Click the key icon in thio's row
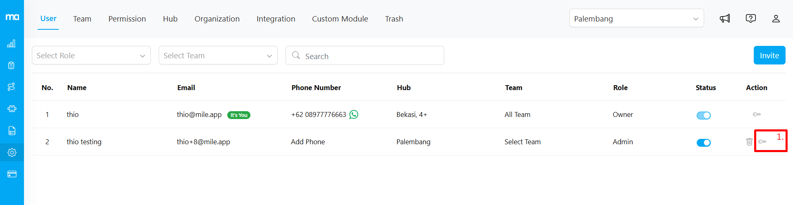The width and height of the screenshot is (793, 205). [756, 114]
